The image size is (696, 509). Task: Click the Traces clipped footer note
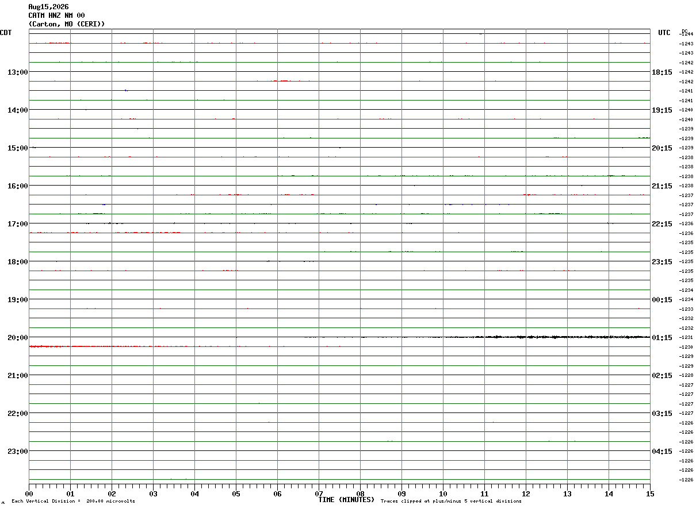451,502
